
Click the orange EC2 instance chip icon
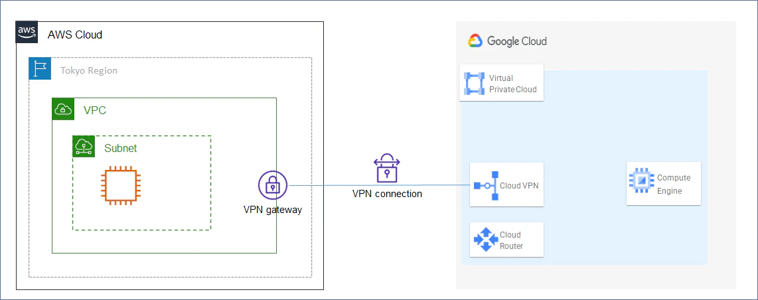tap(121, 184)
